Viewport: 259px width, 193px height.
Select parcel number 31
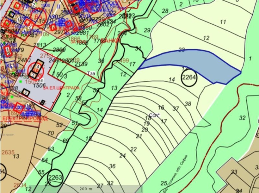tap(138, 49)
